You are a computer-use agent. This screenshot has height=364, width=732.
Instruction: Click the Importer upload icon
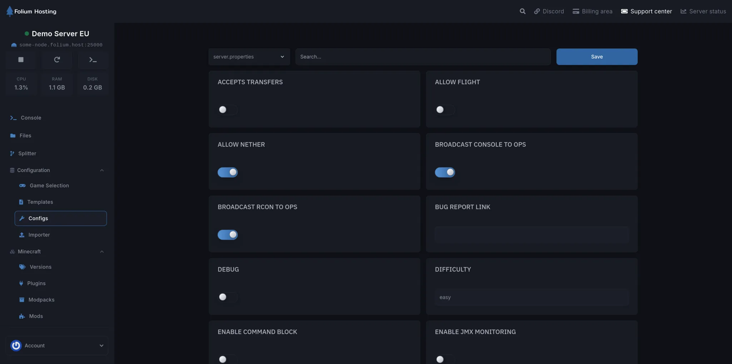coord(22,235)
